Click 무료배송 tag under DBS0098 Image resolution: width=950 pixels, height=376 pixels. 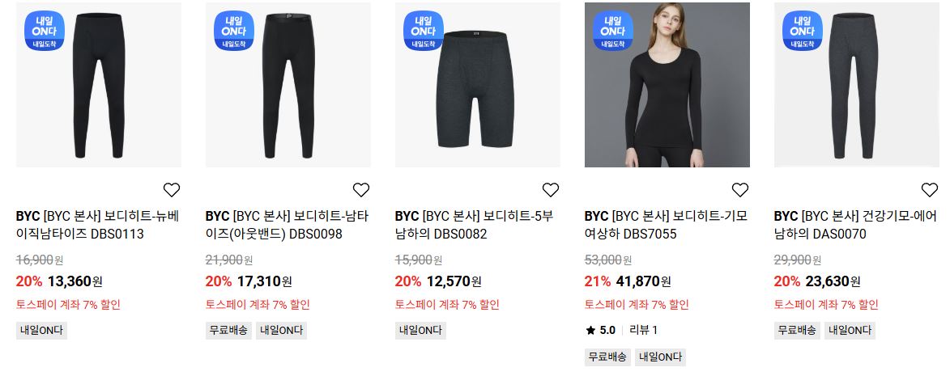coord(228,331)
